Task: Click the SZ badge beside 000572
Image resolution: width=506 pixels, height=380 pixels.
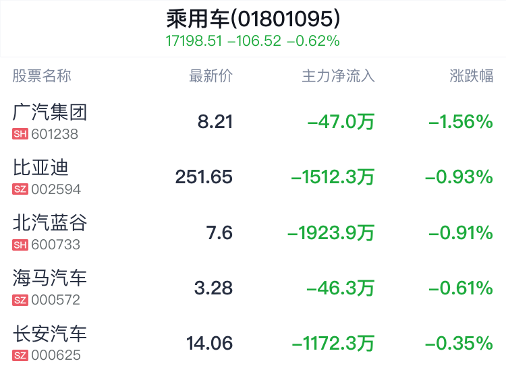Action: point(20,300)
